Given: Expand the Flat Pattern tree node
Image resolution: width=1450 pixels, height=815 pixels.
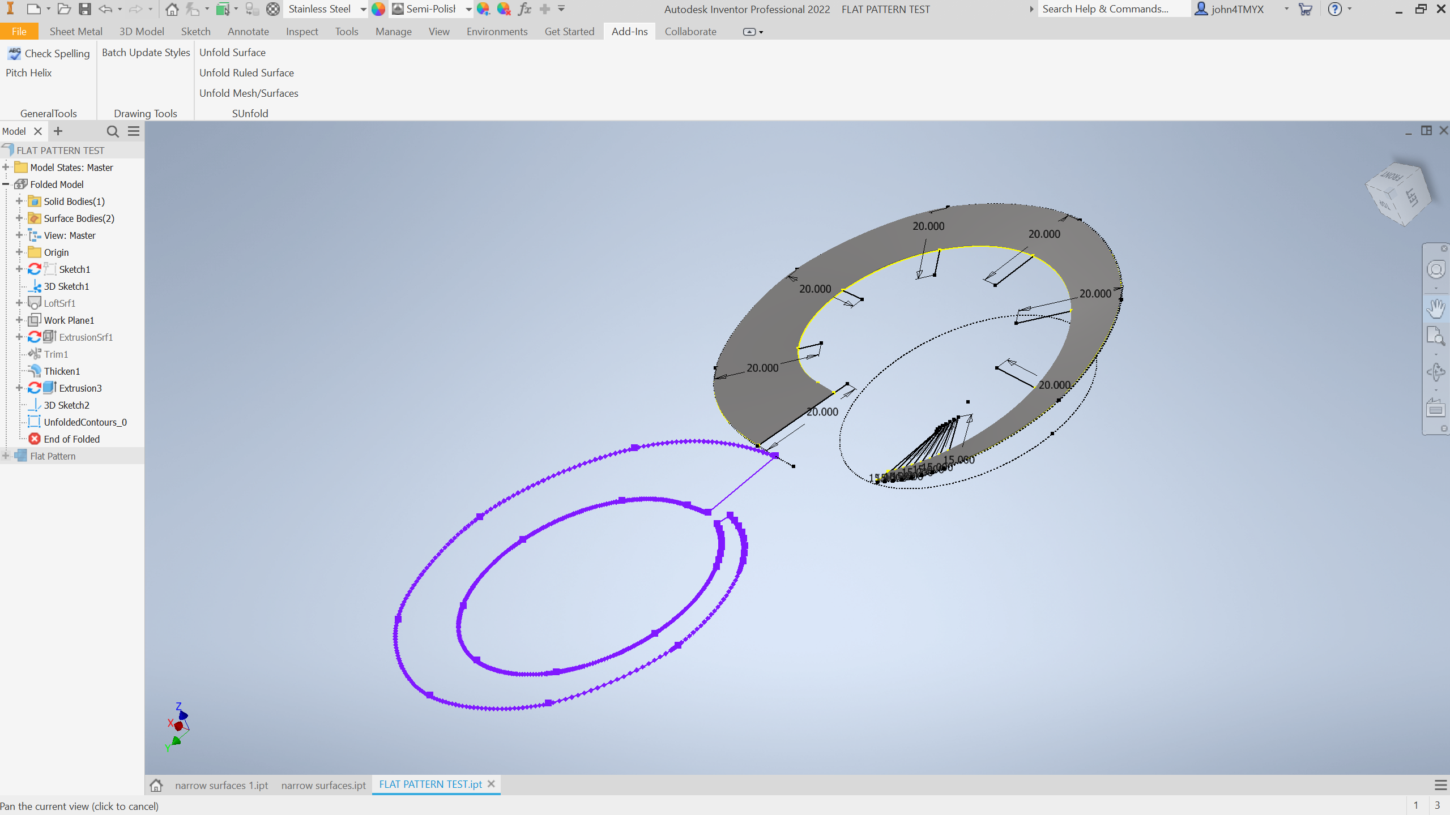Looking at the screenshot, I should tap(6, 456).
